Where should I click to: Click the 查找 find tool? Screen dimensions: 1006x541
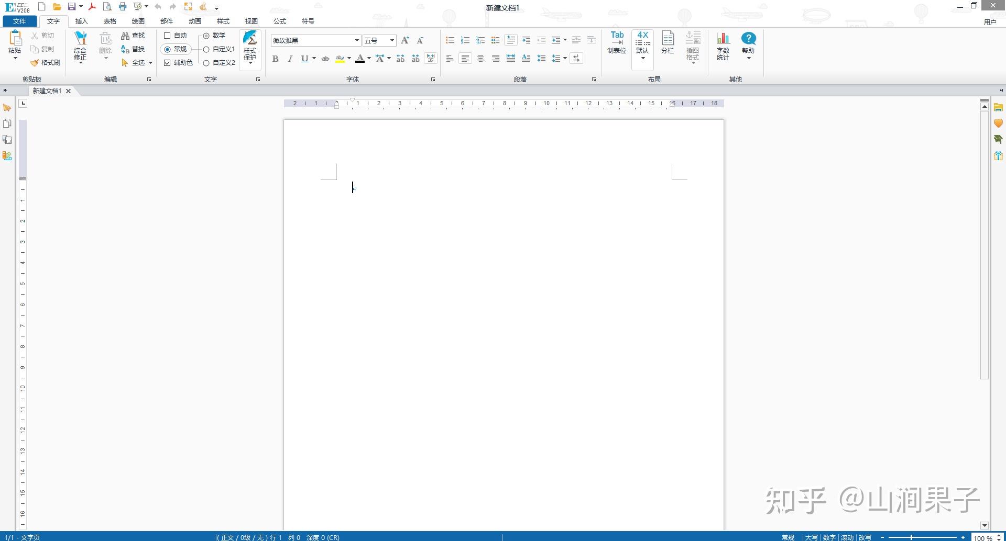133,36
